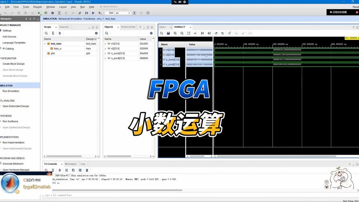Click Run Synthesis in Flow Navigator
This screenshot has height=202, width=359.
pyautogui.click(x=10, y=121)
